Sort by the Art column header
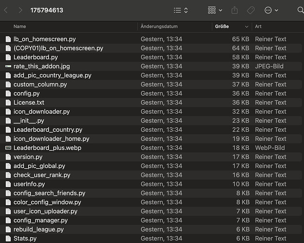Viewport: 304px width, 243px height. [x=258, y=26]
